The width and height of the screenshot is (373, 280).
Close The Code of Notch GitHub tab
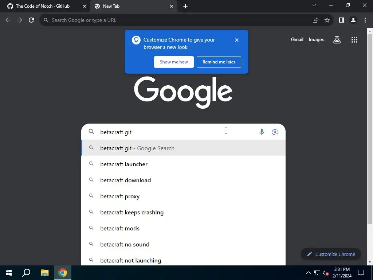coord(85,6)
